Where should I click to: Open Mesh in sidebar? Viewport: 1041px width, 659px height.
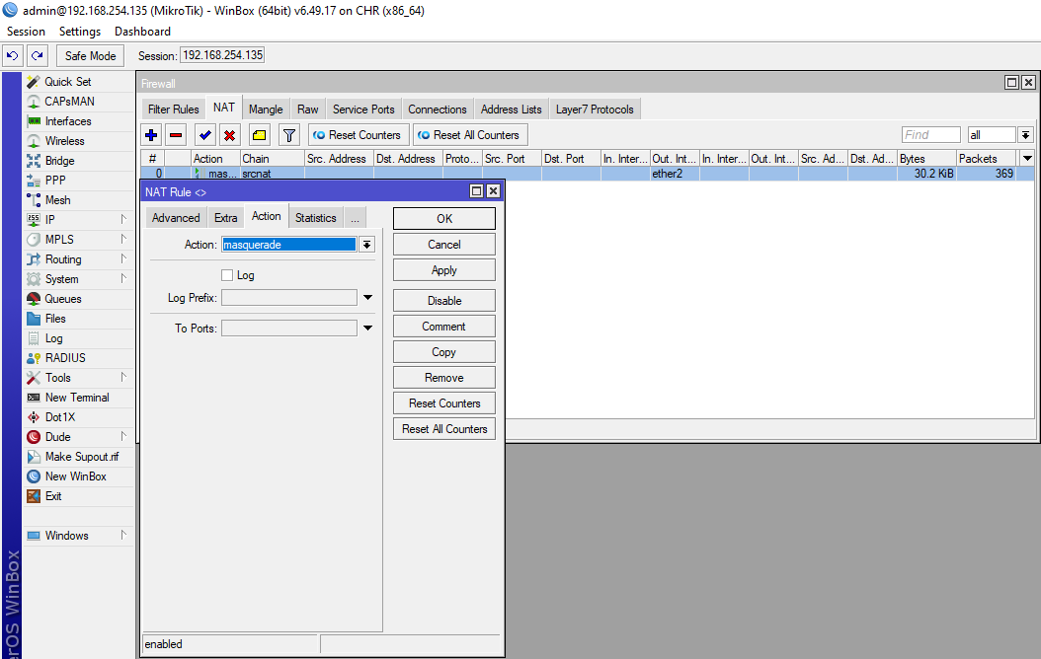click(x=57, y=200)
